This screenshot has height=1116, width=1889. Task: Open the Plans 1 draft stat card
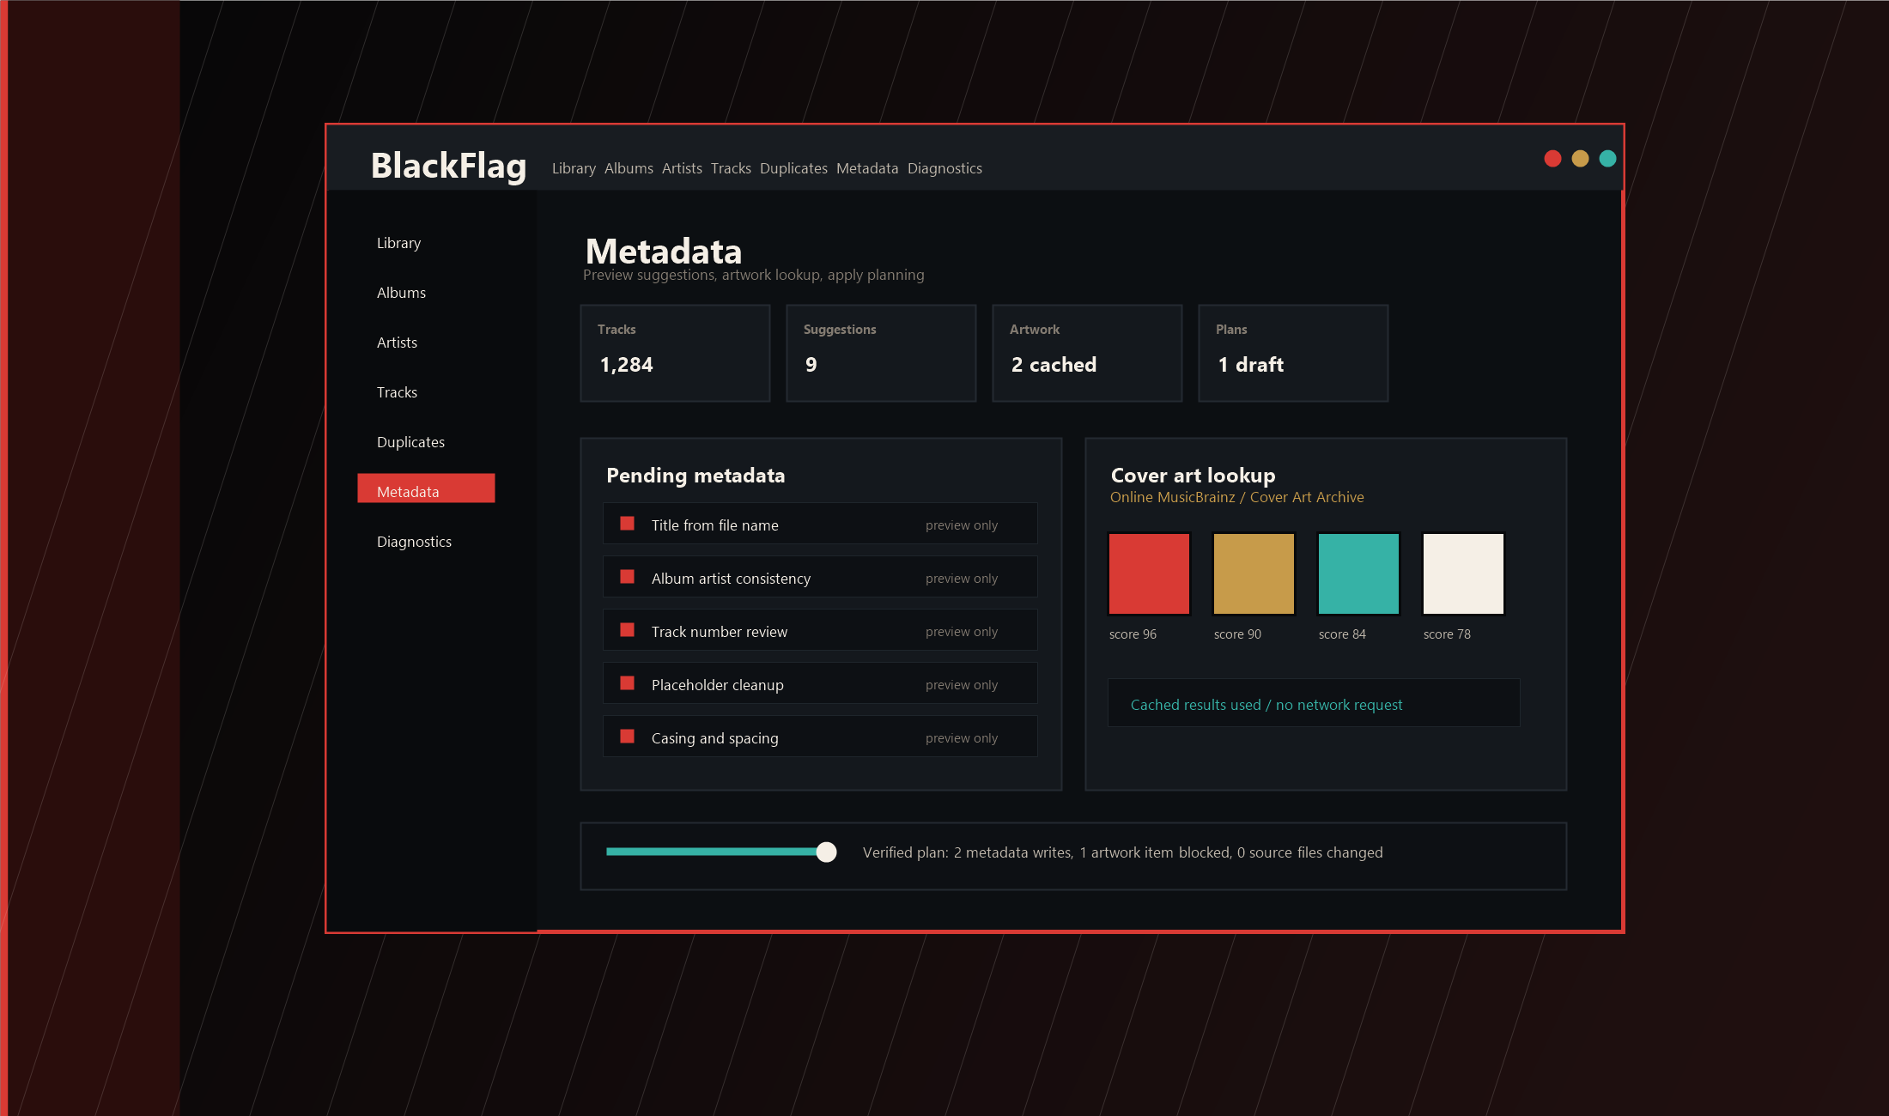(x=1293, y=353)
